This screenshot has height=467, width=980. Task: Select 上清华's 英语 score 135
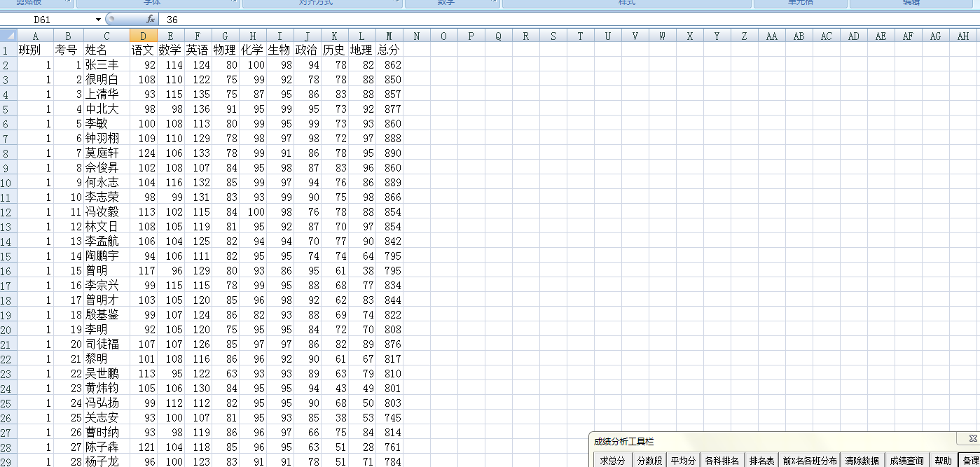pos(198,94)
